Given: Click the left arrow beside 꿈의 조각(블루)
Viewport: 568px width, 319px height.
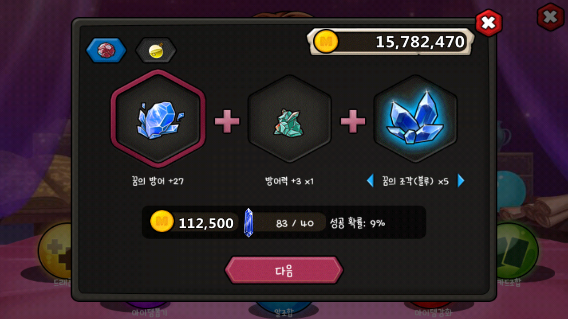Looking at the screenshot, I should coord(370,181).
